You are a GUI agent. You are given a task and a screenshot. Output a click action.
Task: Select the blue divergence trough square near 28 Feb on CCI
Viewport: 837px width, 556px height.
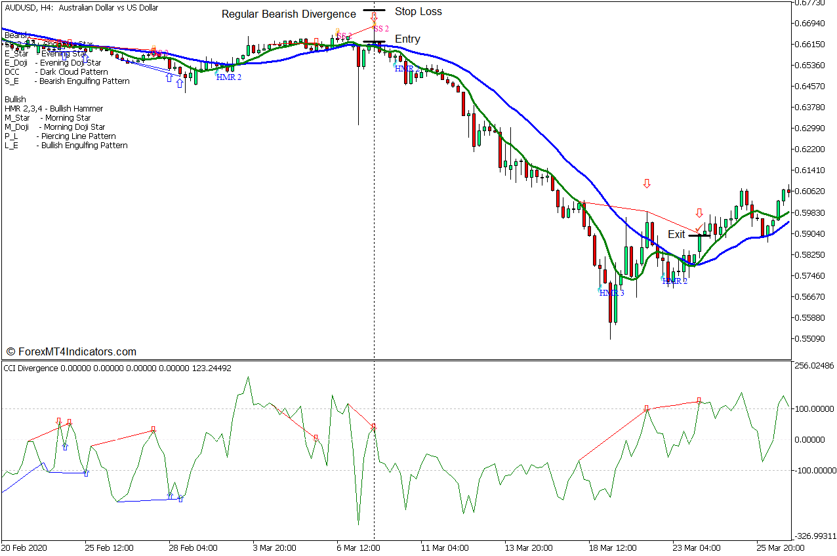pyautogui.click(x=180, y=498)
